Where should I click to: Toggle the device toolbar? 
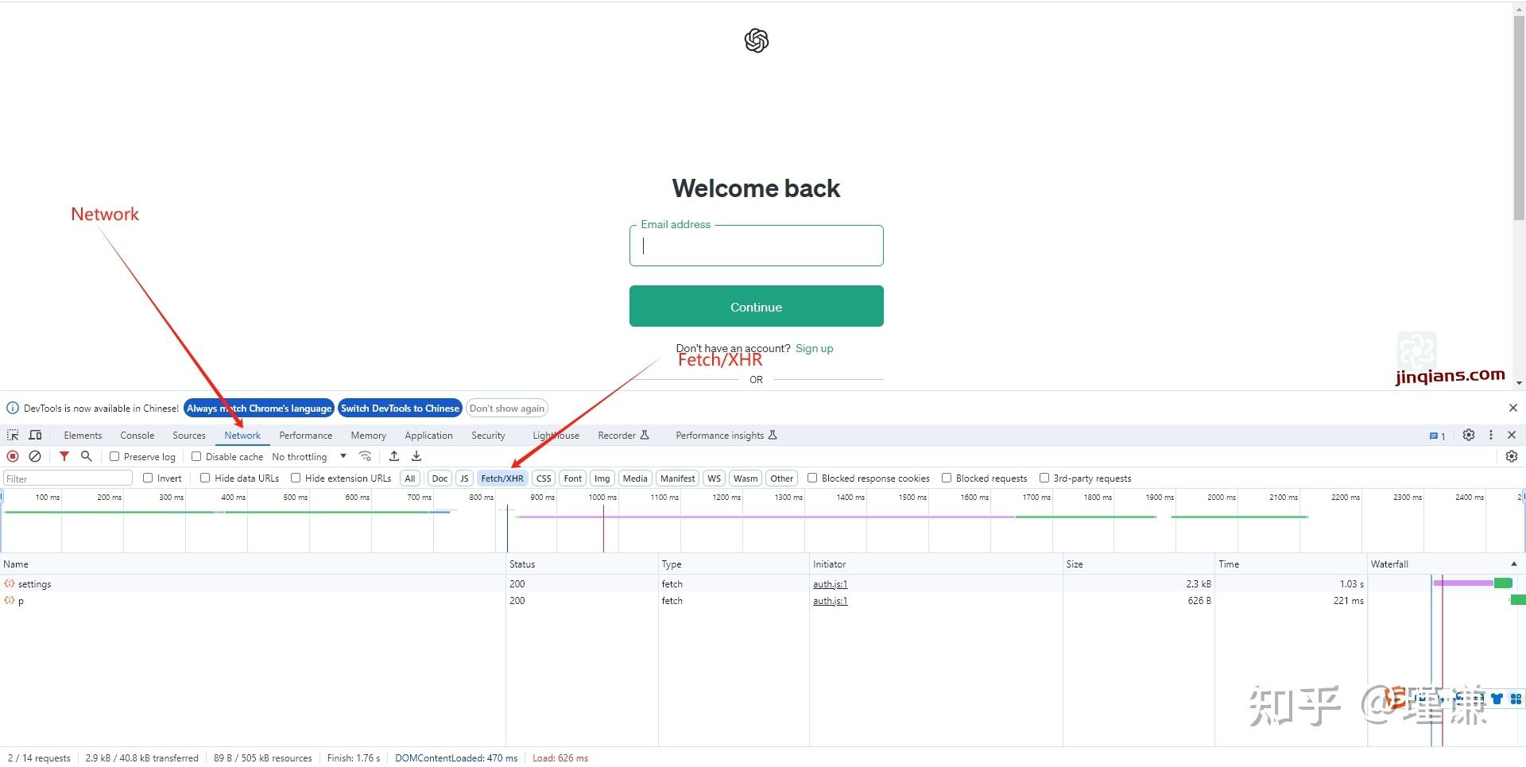pos(35,435)
